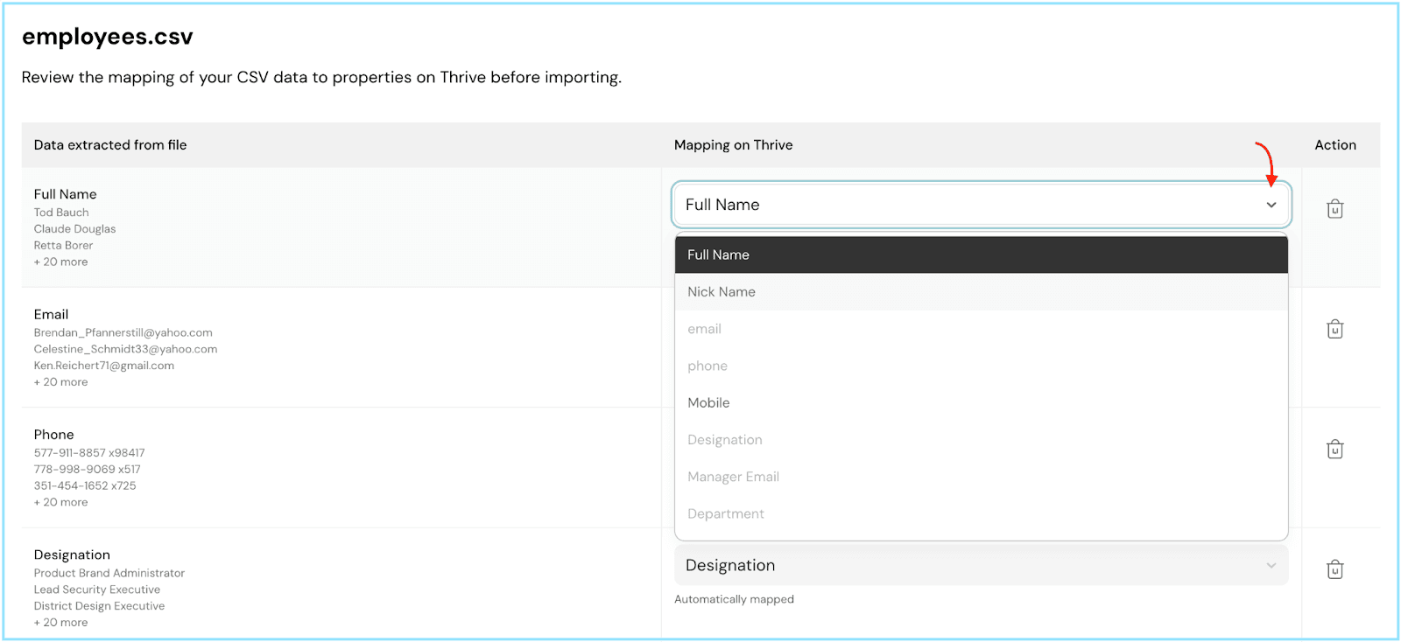Click the employees.csv file title
1401x642 pixels.
[x=108, y=37]
